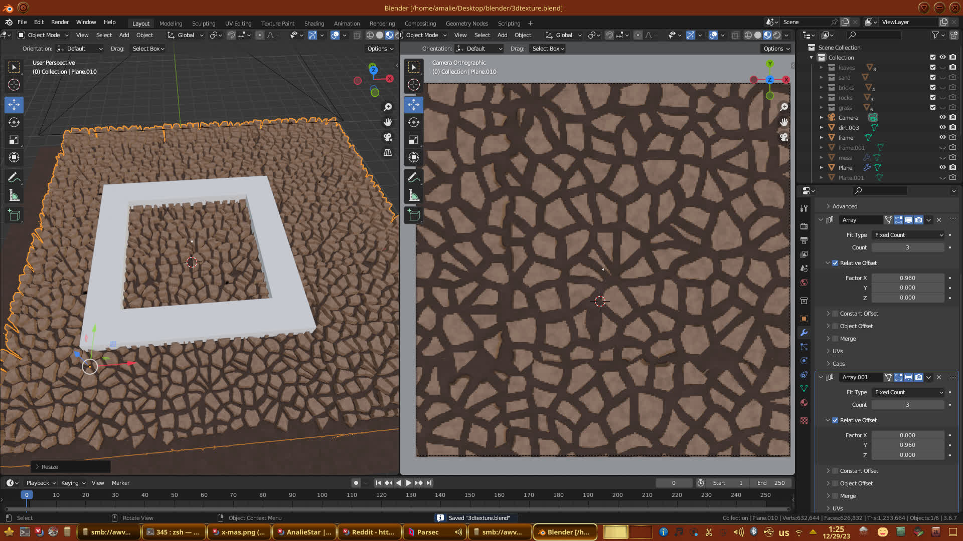The height and width of the screenshot is (541, 963).
Task: Switch to the Shading workspace tab
Action: point(314,23)
